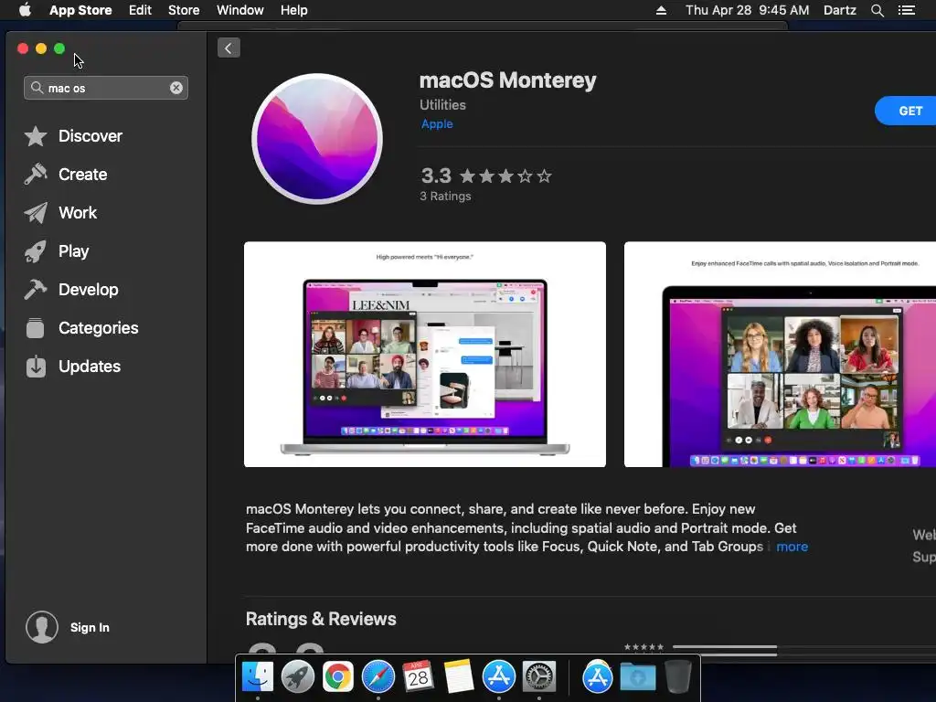Click the Sign In text

pyautogui.click(x=90, y=627)
